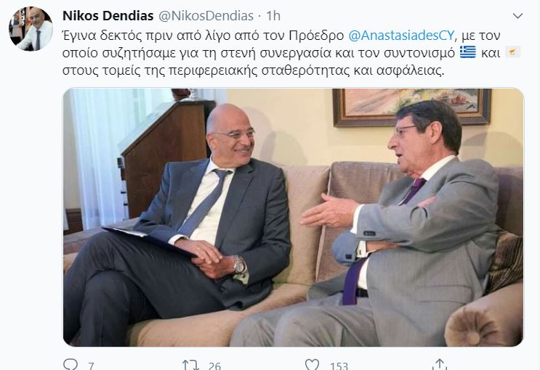Click the smiling man in the photo

(x=179, y=223)
